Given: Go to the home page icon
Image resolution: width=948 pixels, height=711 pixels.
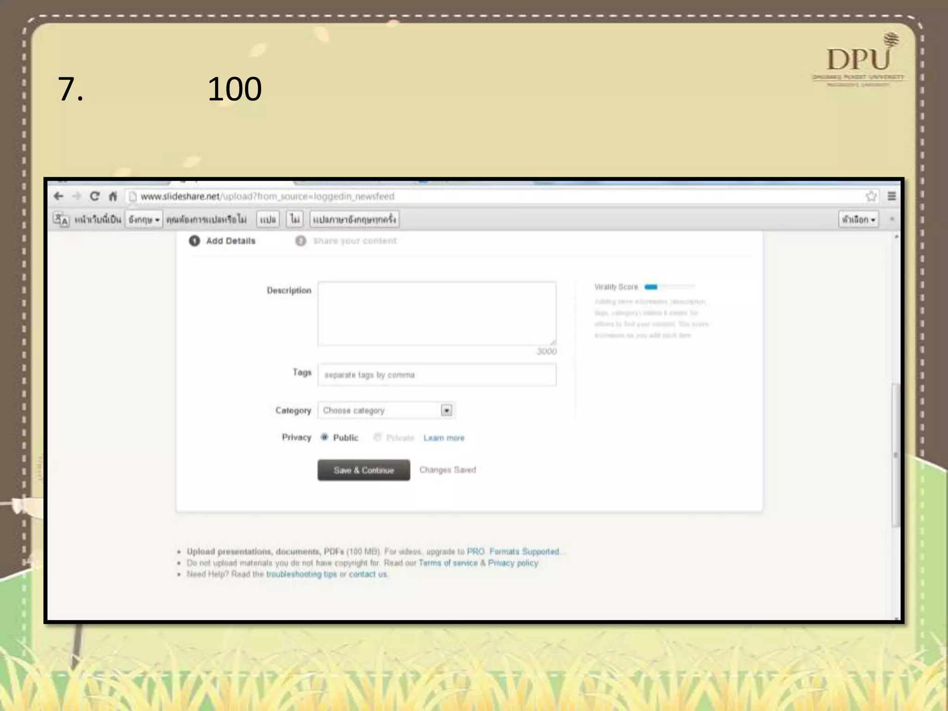Looking at the screenshot, I should [113, 196].
